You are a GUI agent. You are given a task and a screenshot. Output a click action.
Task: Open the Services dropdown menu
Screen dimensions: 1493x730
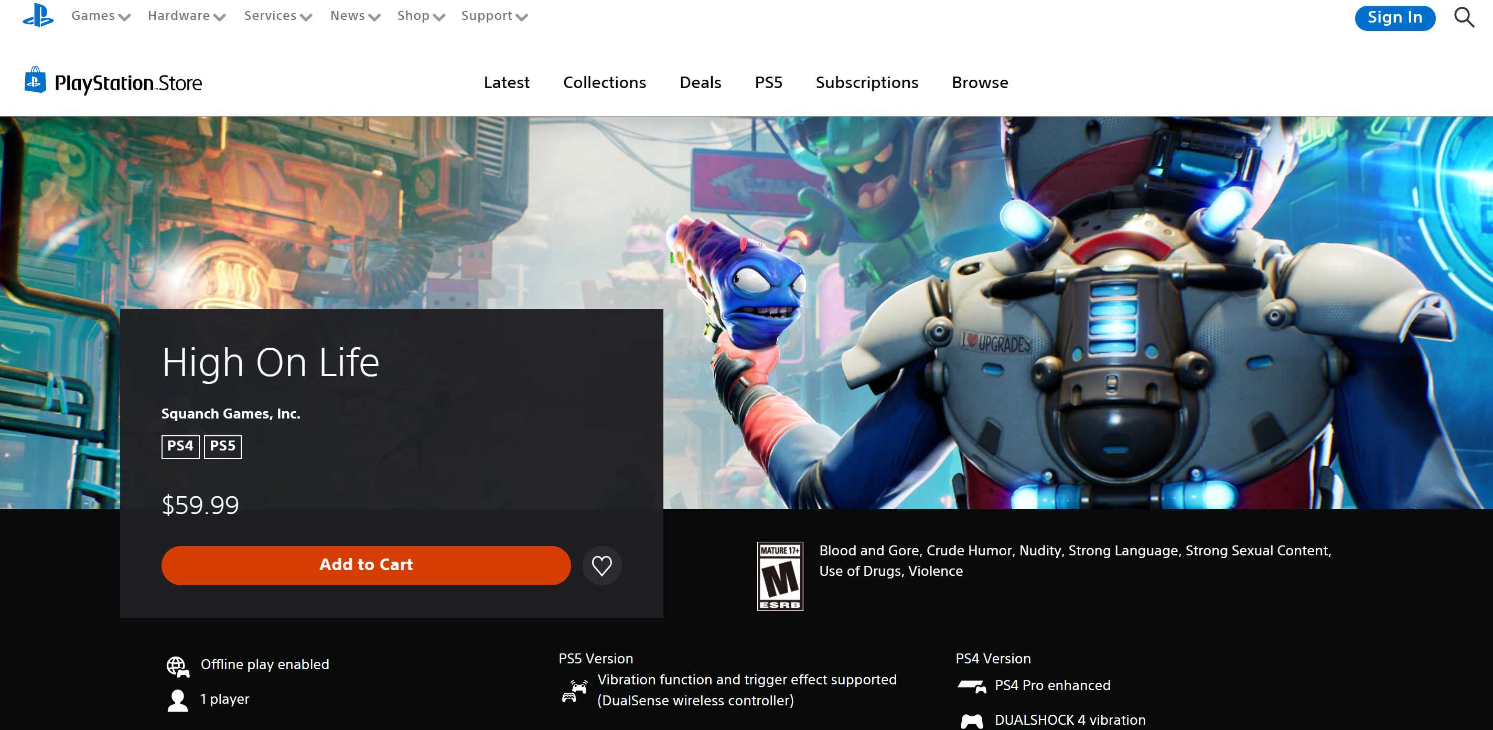pyautogui.click(x=277, y=16)
